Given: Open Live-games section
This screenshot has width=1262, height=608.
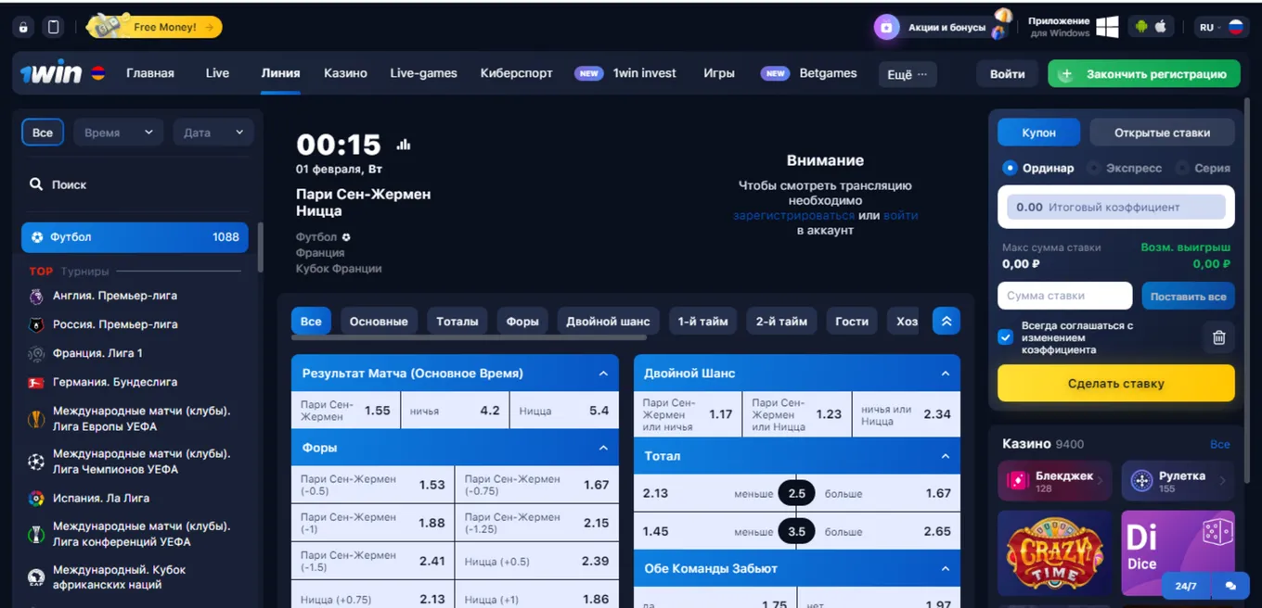Looking at the screenshot, I should [x=423, y=73].
